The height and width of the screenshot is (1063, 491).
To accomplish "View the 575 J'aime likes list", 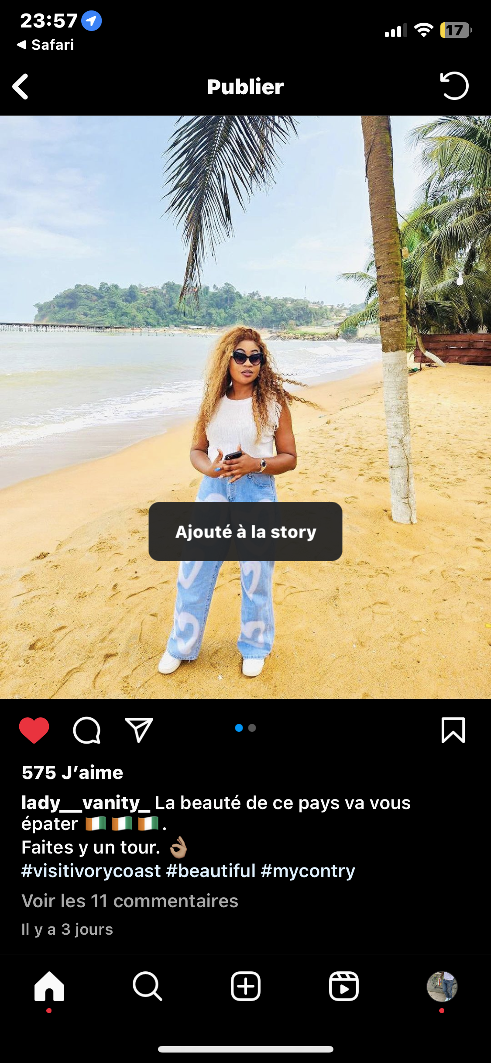I will pyautogui.click(x=72, y=772).
